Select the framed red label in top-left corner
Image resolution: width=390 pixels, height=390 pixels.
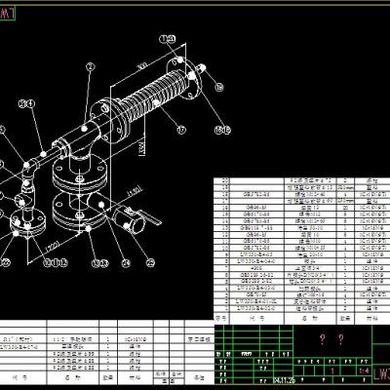(x=7, y=14)
